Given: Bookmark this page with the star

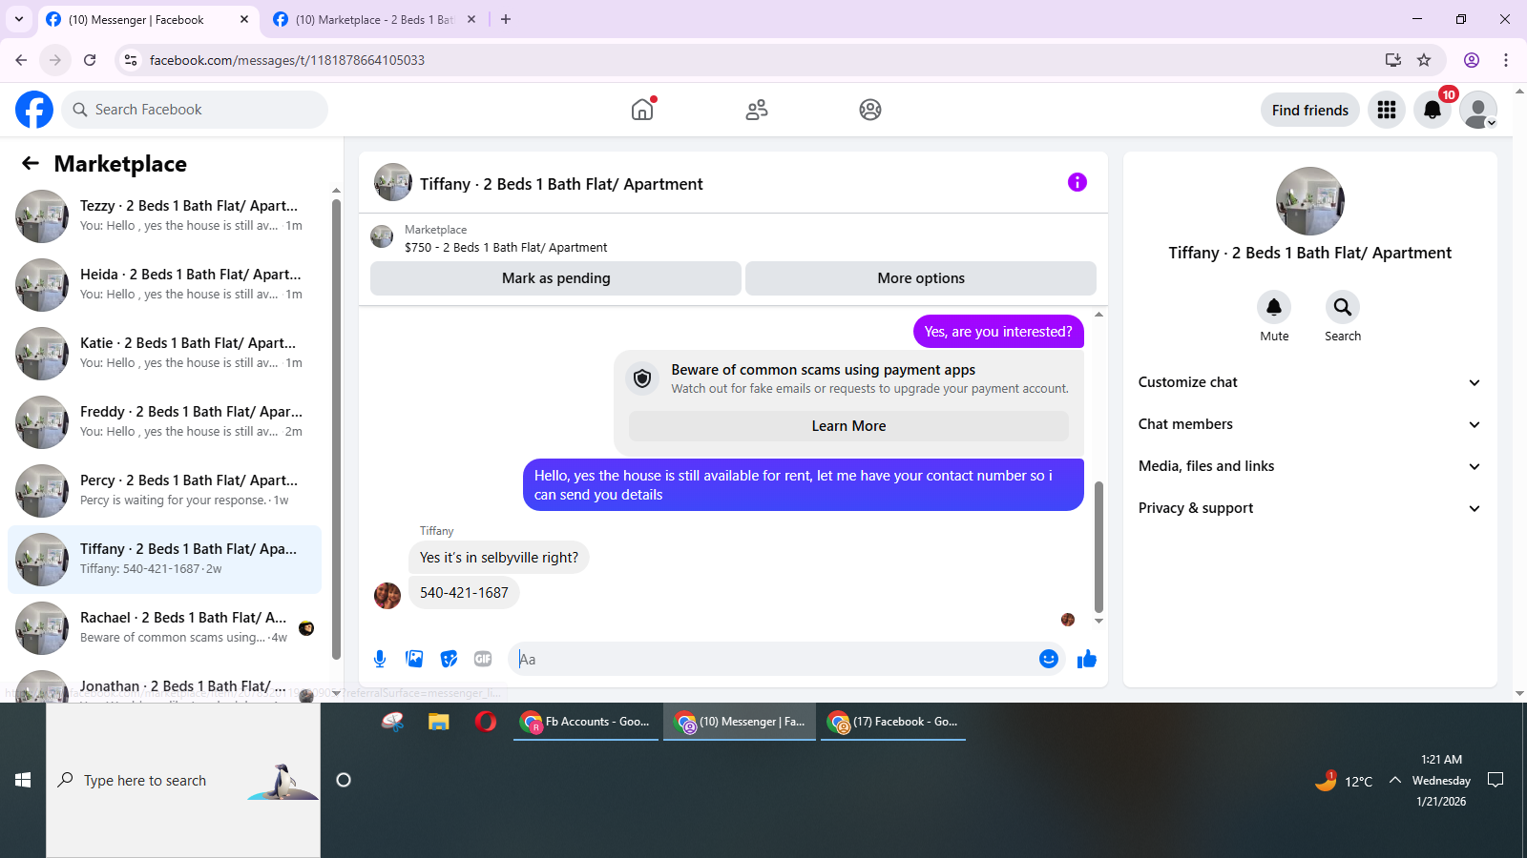Looking at the screenshot, I should click(x=1424, y=60).
